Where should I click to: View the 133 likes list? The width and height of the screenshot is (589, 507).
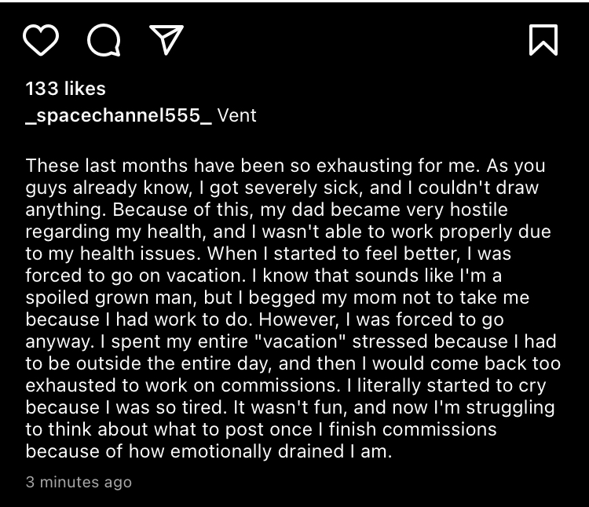point(66,89)
